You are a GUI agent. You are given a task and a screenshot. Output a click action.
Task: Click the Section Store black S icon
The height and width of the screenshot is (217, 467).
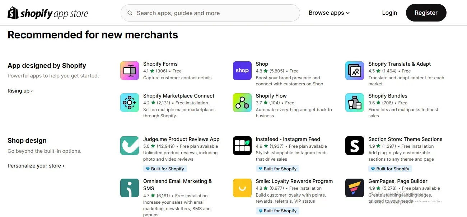click(x=355, y=146)
